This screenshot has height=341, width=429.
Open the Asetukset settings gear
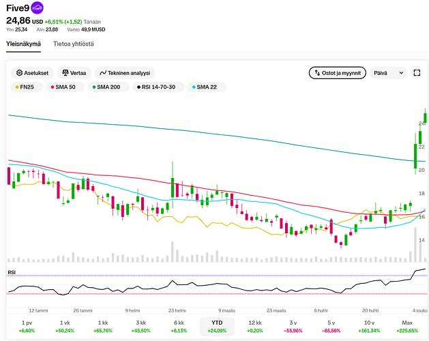click(x=19, y=73)
